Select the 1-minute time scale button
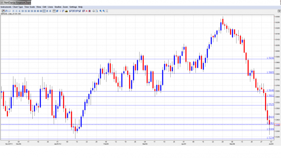This screenshot has height=158, width=281. [x=16, y=11]
